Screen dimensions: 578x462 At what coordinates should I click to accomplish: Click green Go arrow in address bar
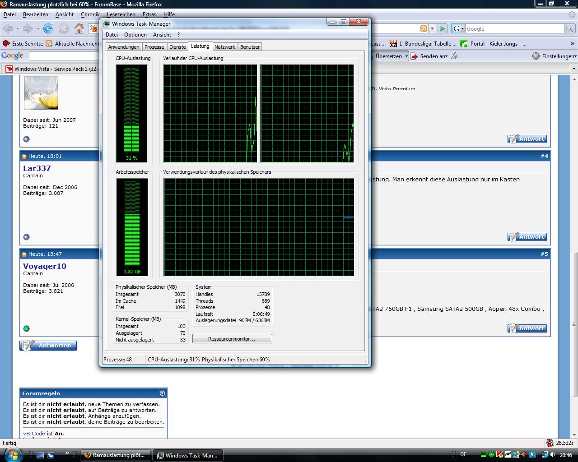click(443, 28)
